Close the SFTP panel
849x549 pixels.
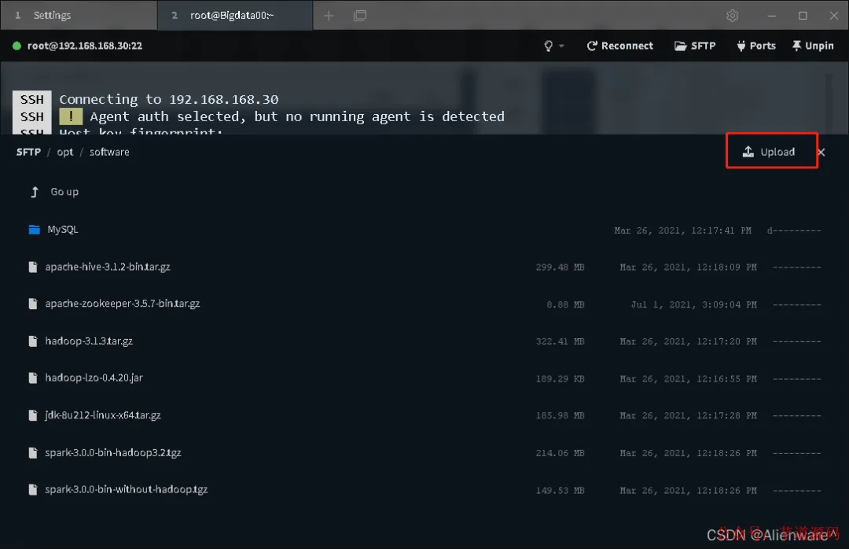821,153
